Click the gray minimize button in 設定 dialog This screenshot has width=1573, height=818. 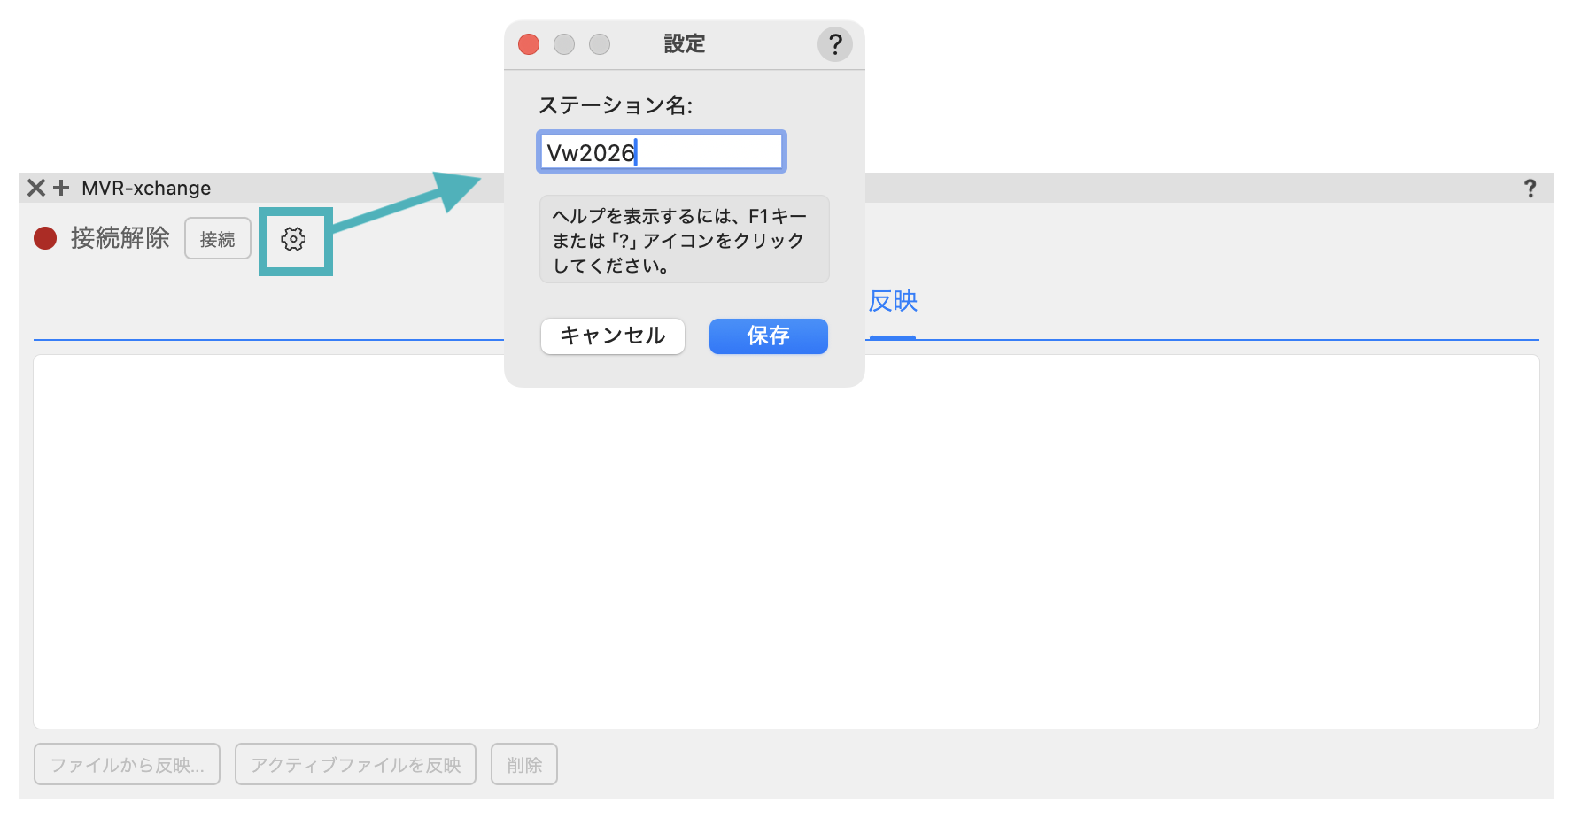coord(564,44)
